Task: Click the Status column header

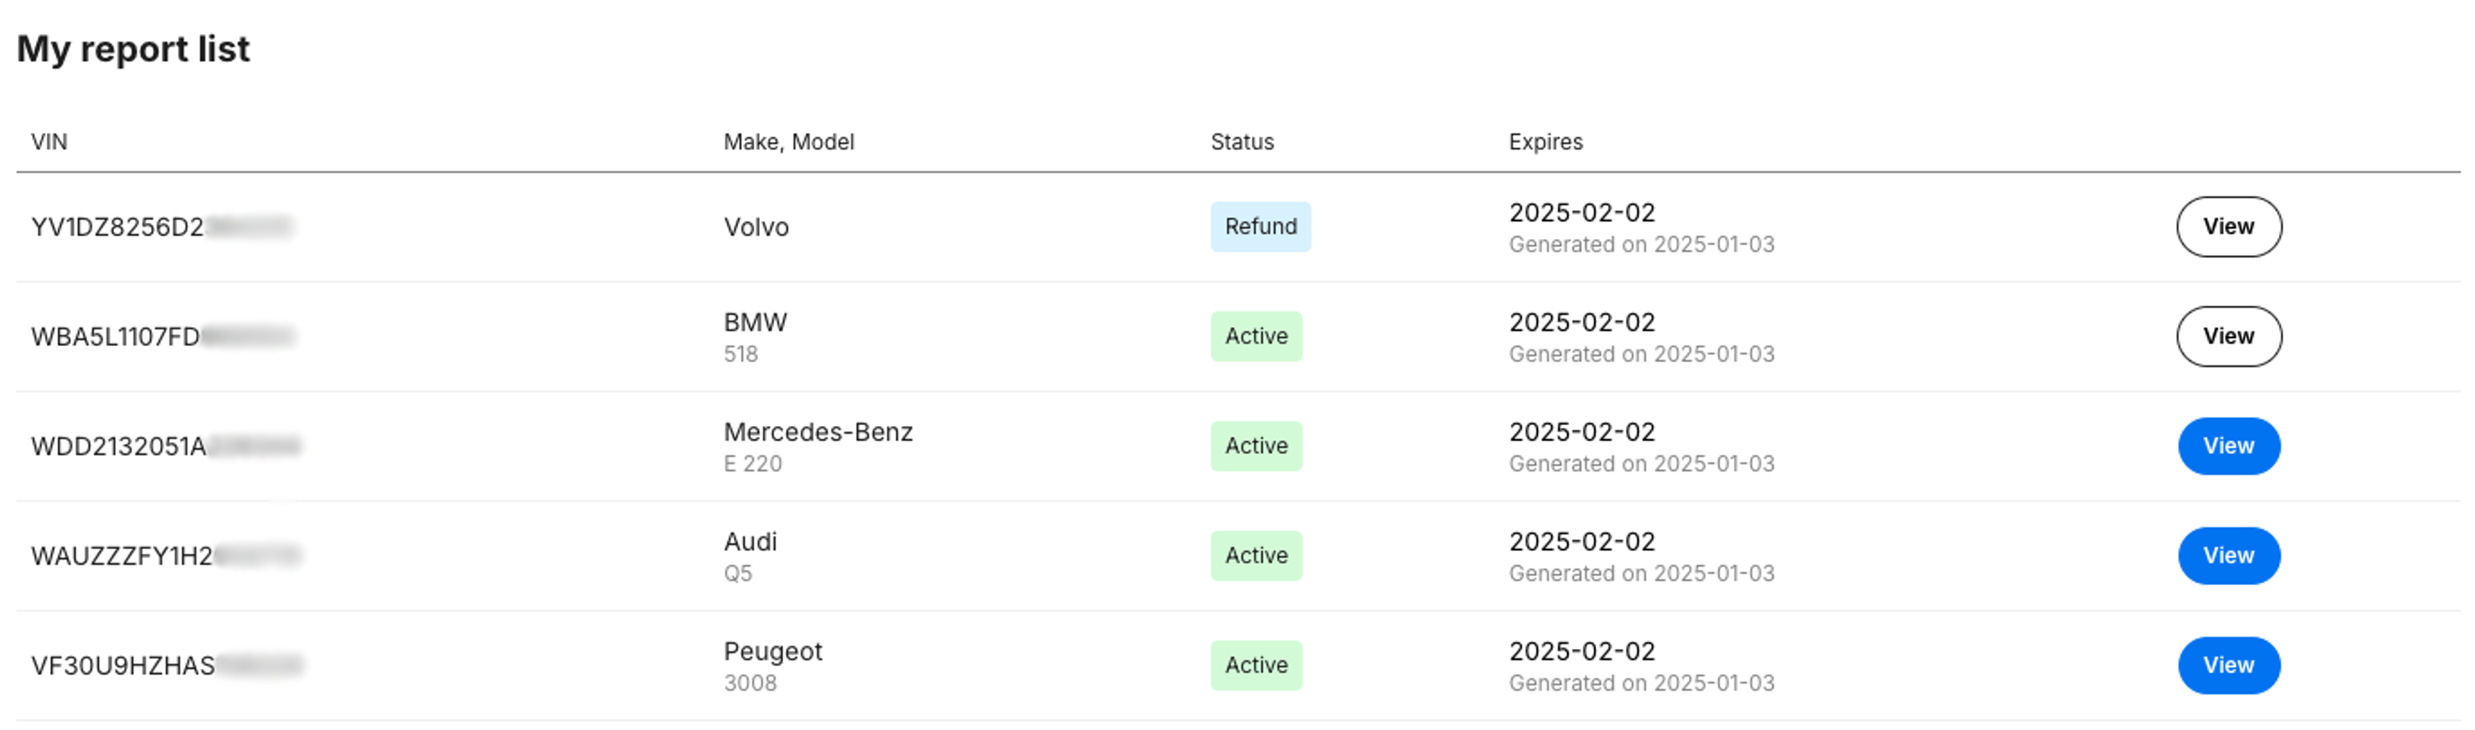Action: click(1241, 142)
